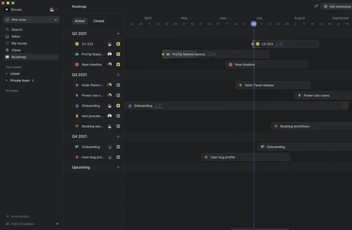
Task: Select the Booking workflows timeline bar
Action: click(311, 126)
